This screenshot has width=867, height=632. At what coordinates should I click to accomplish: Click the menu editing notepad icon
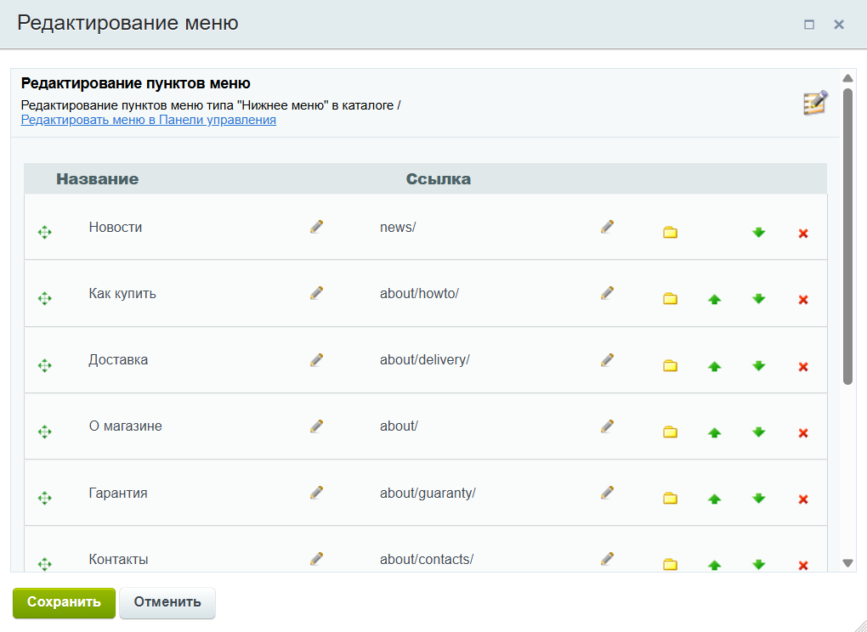[816, 103]
